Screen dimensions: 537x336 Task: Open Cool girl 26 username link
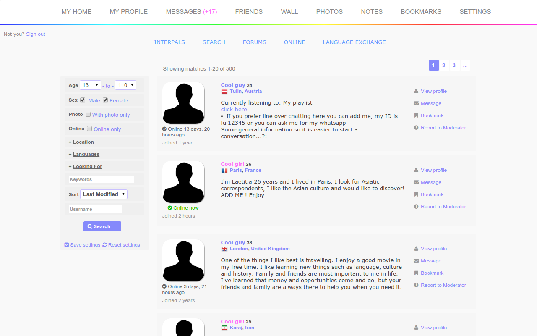(233, 164)
